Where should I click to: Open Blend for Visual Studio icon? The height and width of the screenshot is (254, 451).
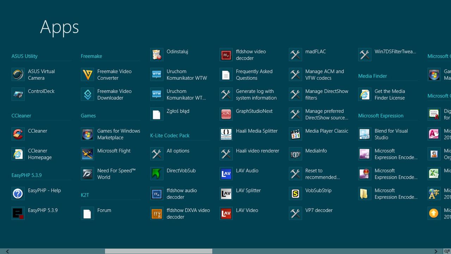pos(365,134)
